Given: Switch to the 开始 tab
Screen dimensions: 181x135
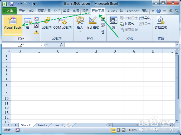Looking at the screenshot, I should (22, 11).
